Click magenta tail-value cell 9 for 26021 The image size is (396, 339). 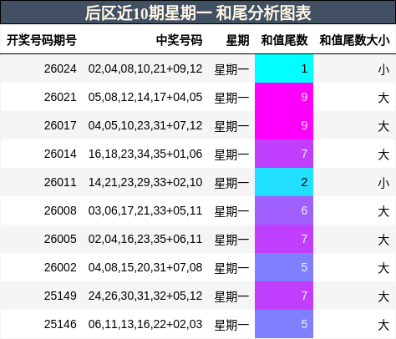coord(284,97)
